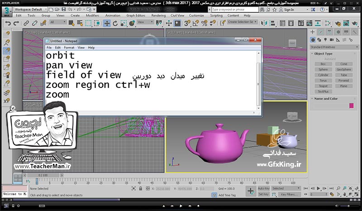Open Select by Name list
This screenshot has height=211, width=362.
(80, 24)
